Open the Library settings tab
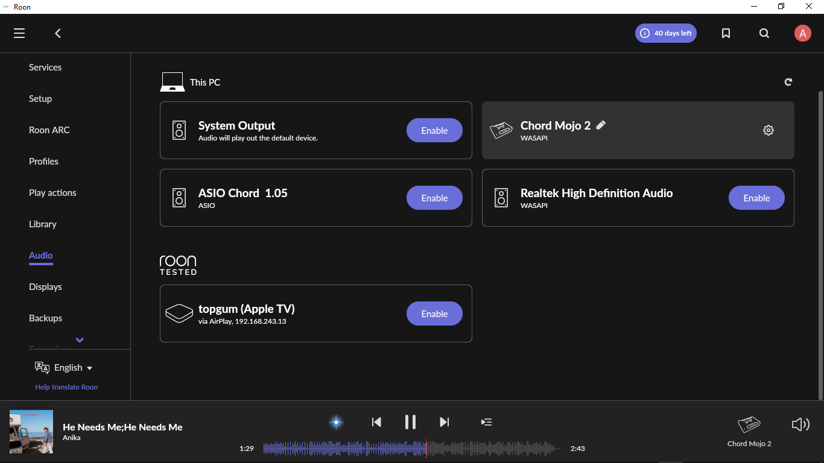Viewport: 824px width, 463px height. coord(43,224)
